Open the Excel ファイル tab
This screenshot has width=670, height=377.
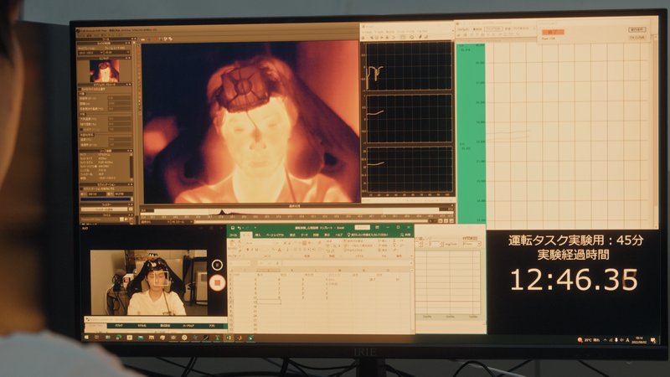234,235
